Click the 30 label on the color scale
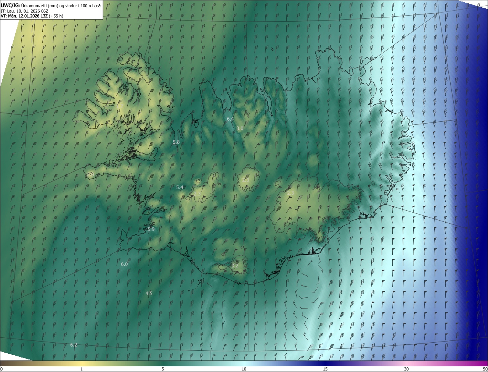 [406, 369]
